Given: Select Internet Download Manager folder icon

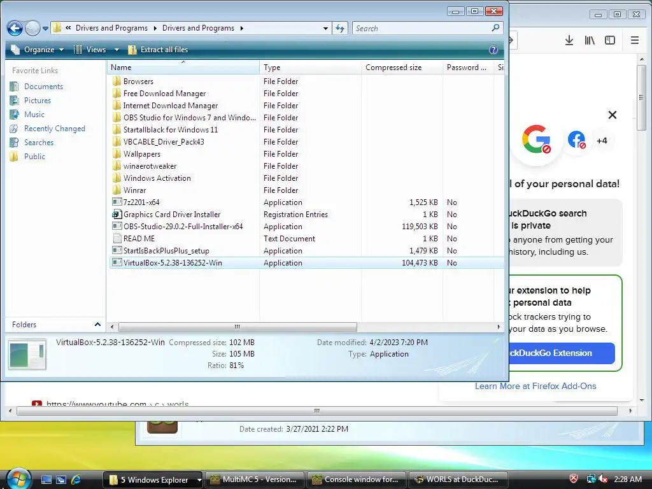Looking at the screenshot, I should pos(117,105).
